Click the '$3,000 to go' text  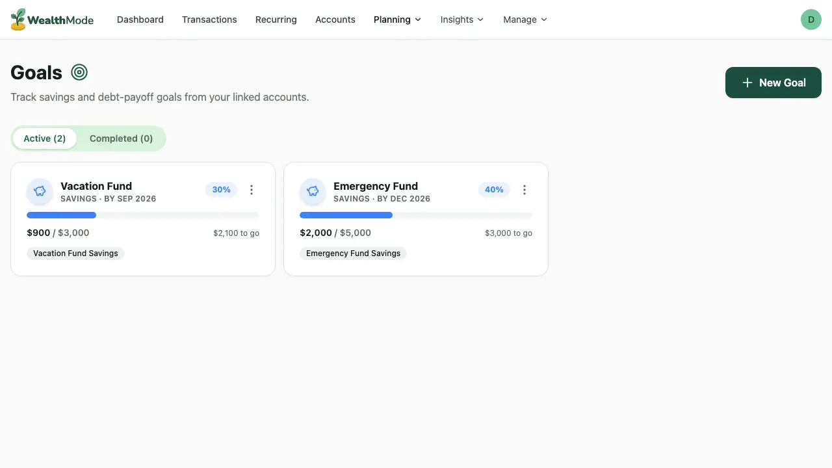coord(508,233)
